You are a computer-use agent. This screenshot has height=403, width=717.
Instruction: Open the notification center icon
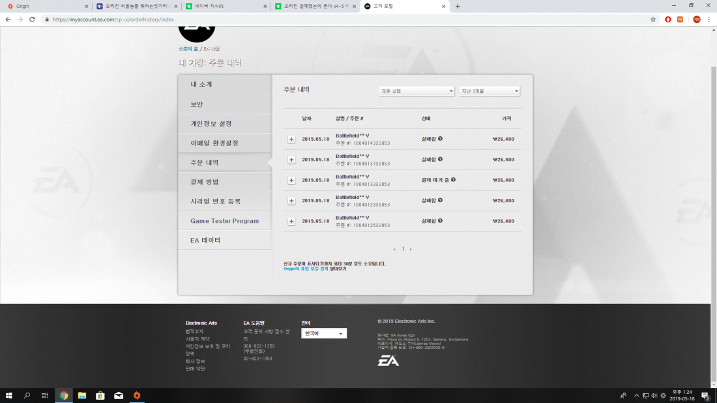pyautogui.click(x=705, y=396)
